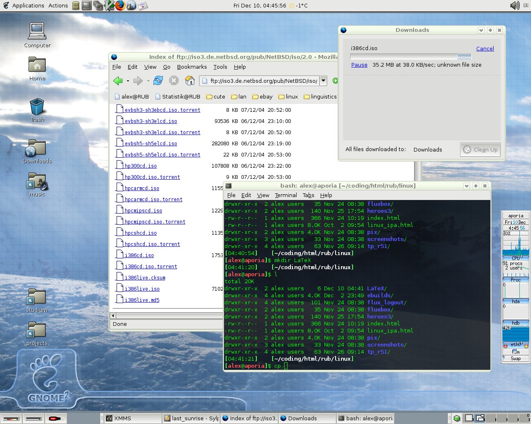Click the green Back arrow in Firefox
The image size is (531, 424).
tap(118, 81)
